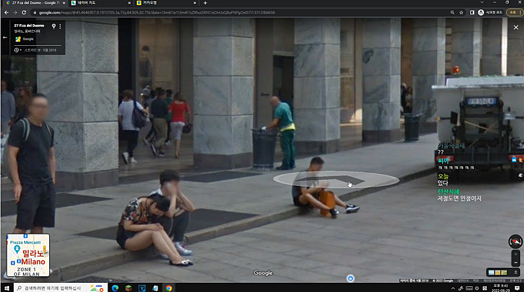Click the network link icon in tray

tap(461, 288)
